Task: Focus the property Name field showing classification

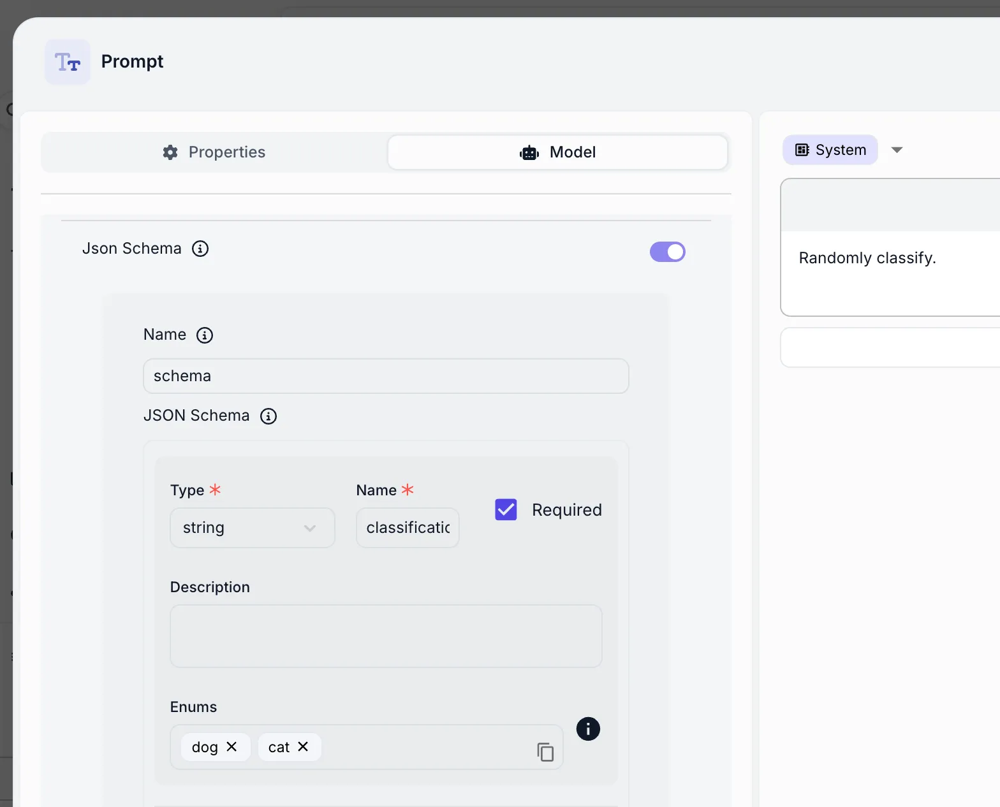Action: click(x=408, y=528)
